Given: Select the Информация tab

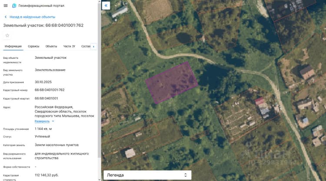Looking at the screenshot, I should (x=13, y=46).
